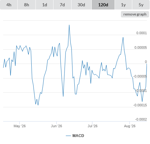Choose the 1d range tab
Viewport: 150px width, 144px height.
pos(45,5)
